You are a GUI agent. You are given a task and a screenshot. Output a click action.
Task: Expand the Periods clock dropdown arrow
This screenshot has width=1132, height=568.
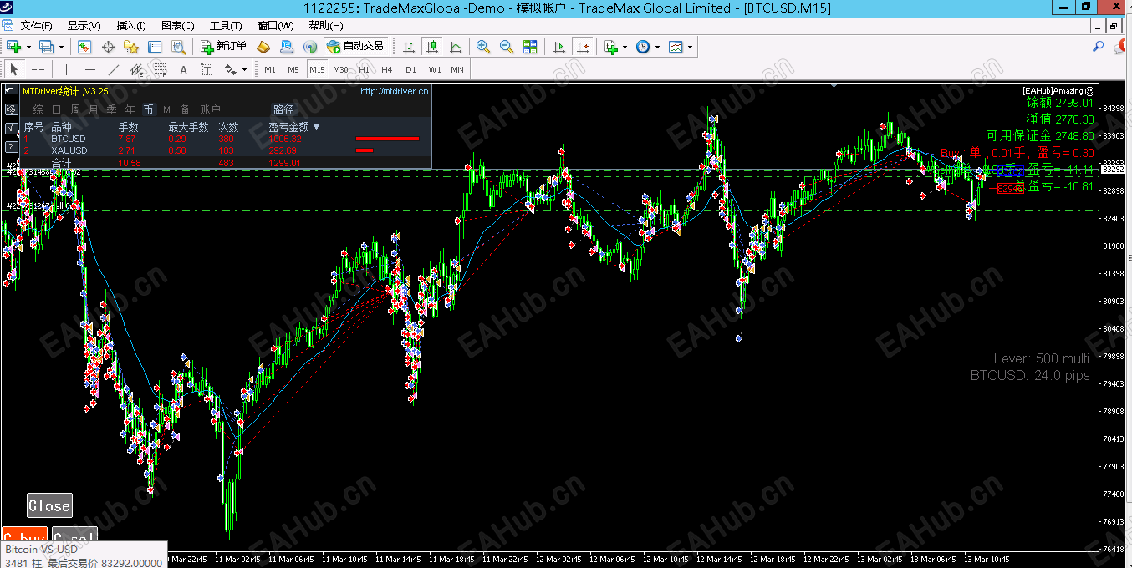657,48
